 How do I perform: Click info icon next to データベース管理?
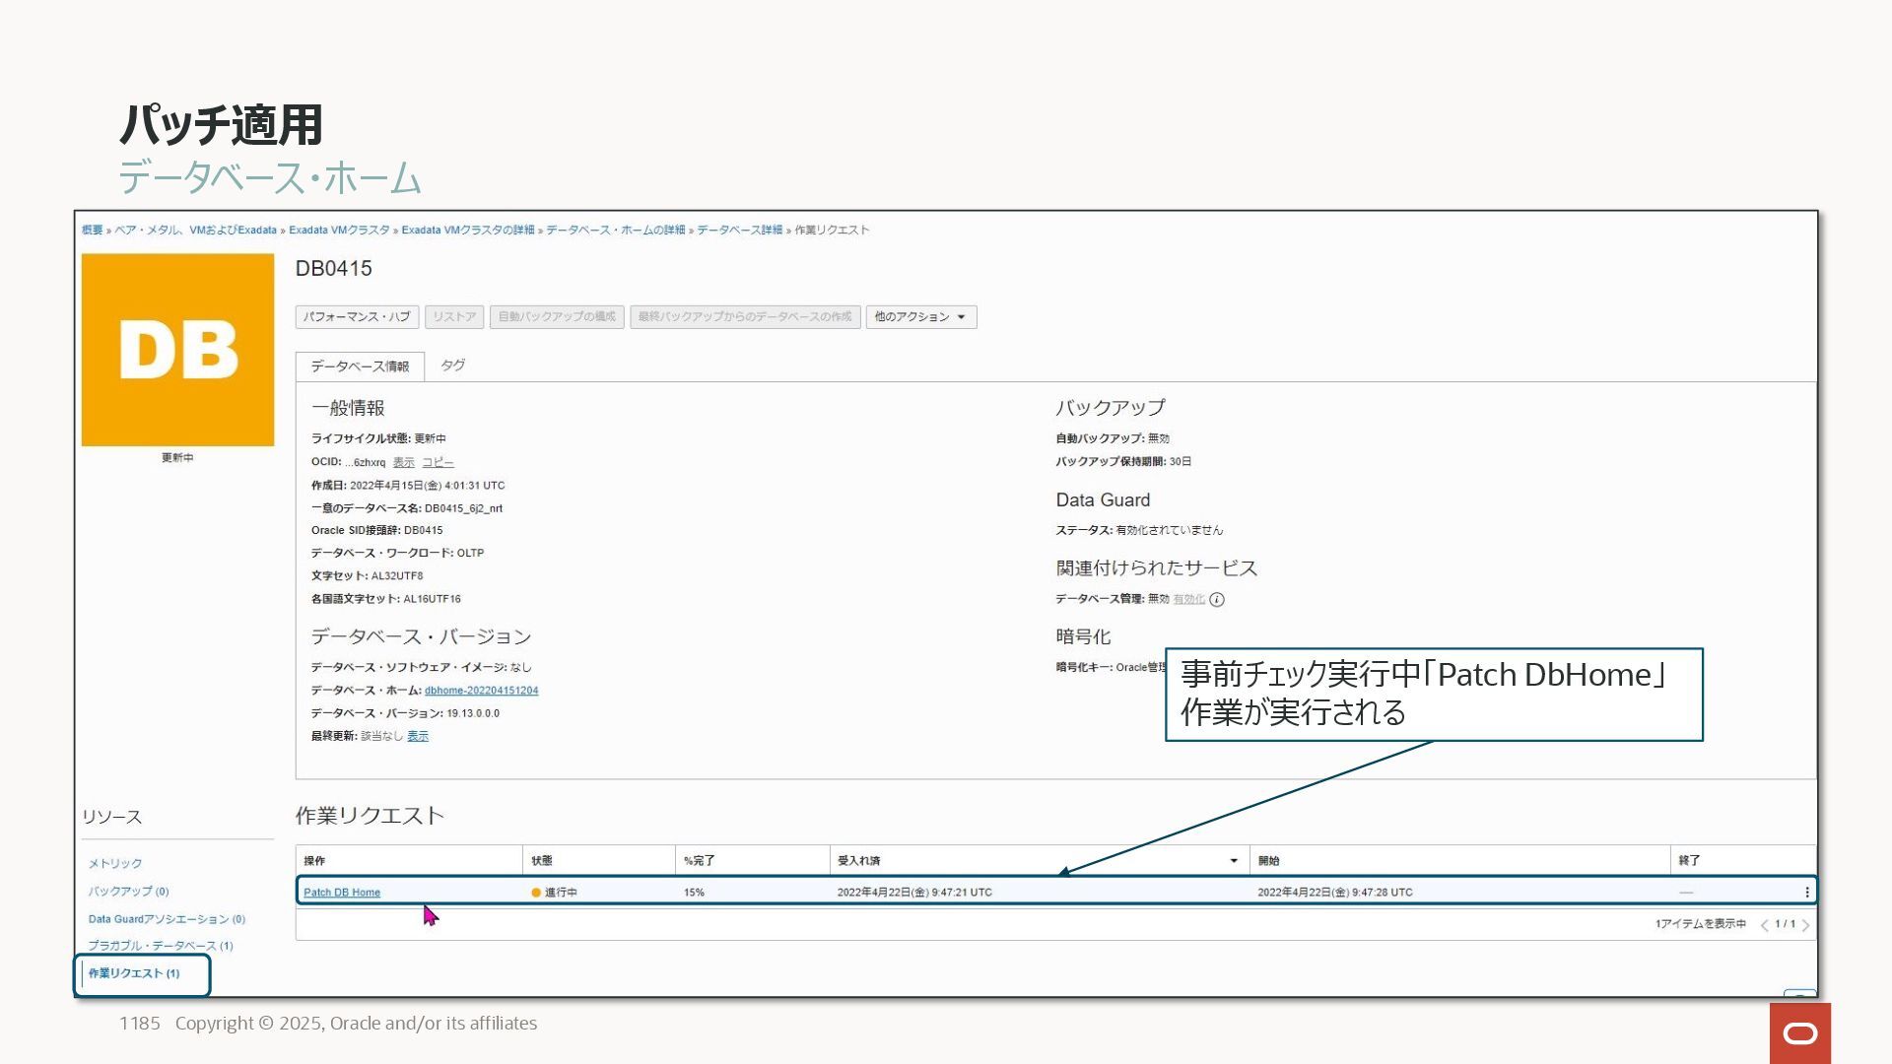tap(1217, 600)
